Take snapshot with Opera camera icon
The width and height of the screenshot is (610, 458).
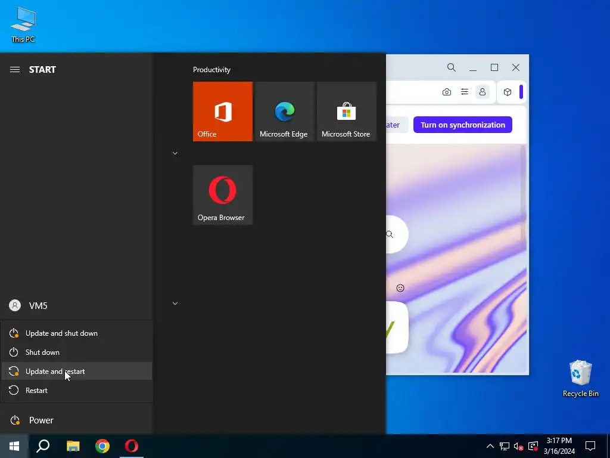point(447,92)
